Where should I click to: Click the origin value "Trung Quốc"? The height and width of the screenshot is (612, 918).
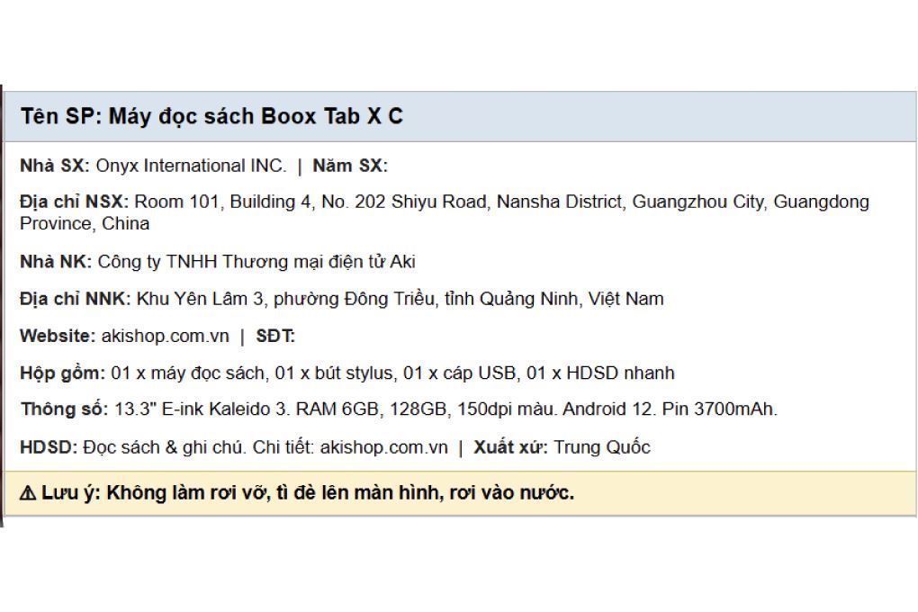[602, 447]
